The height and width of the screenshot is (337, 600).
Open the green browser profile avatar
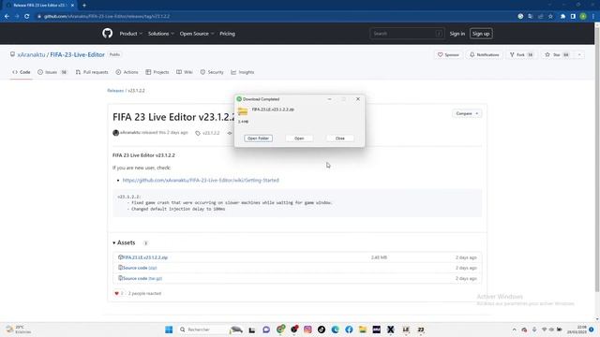coord(583,17)
